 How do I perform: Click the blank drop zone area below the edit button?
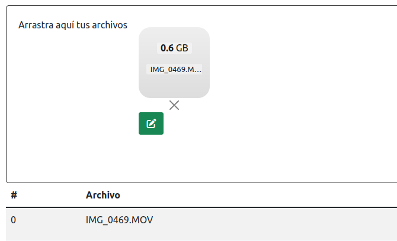click(151, 158)
